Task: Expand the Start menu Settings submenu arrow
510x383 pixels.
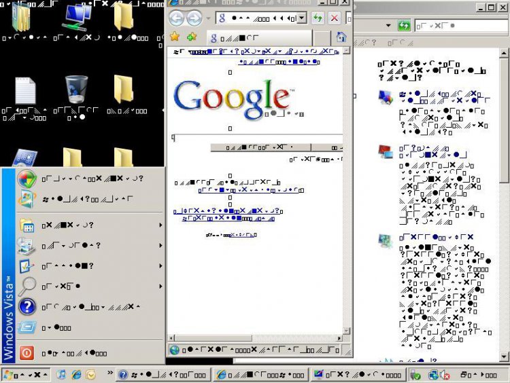Action: point(160,266)
